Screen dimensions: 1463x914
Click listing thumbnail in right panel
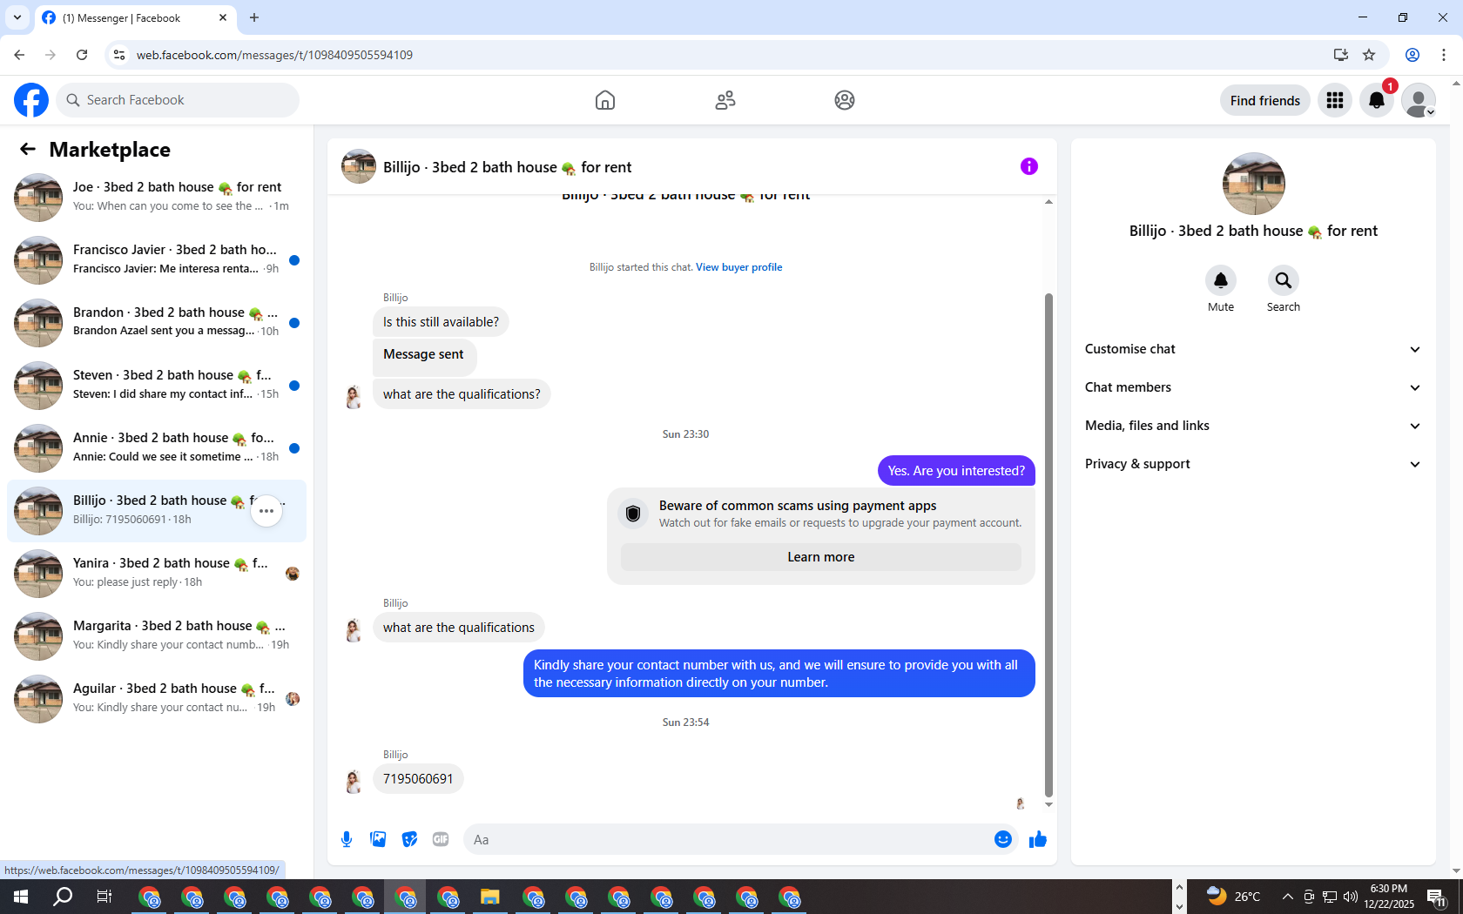(x=1253, y=184)
